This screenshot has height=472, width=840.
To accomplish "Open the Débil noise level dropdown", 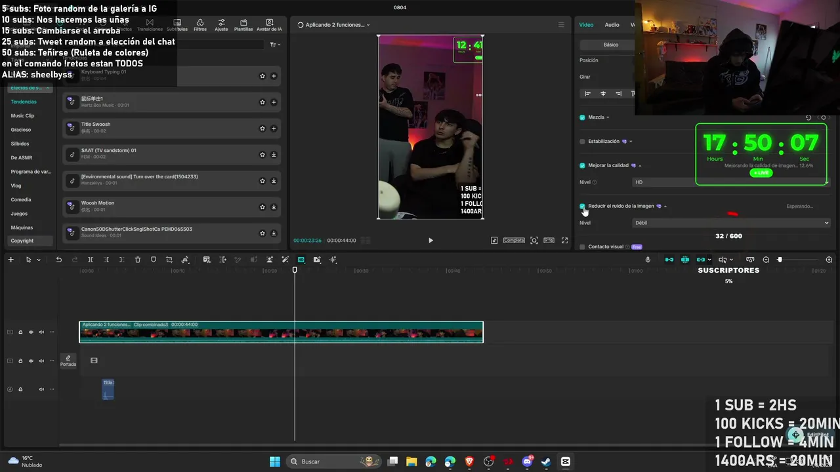I will coord(731,223).
